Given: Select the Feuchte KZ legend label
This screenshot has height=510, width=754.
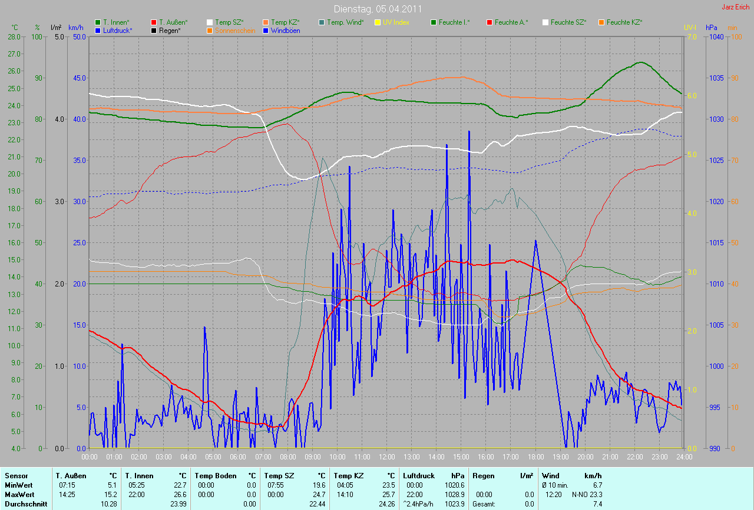Looking at the screenshot, I should [x=624, y=22].
